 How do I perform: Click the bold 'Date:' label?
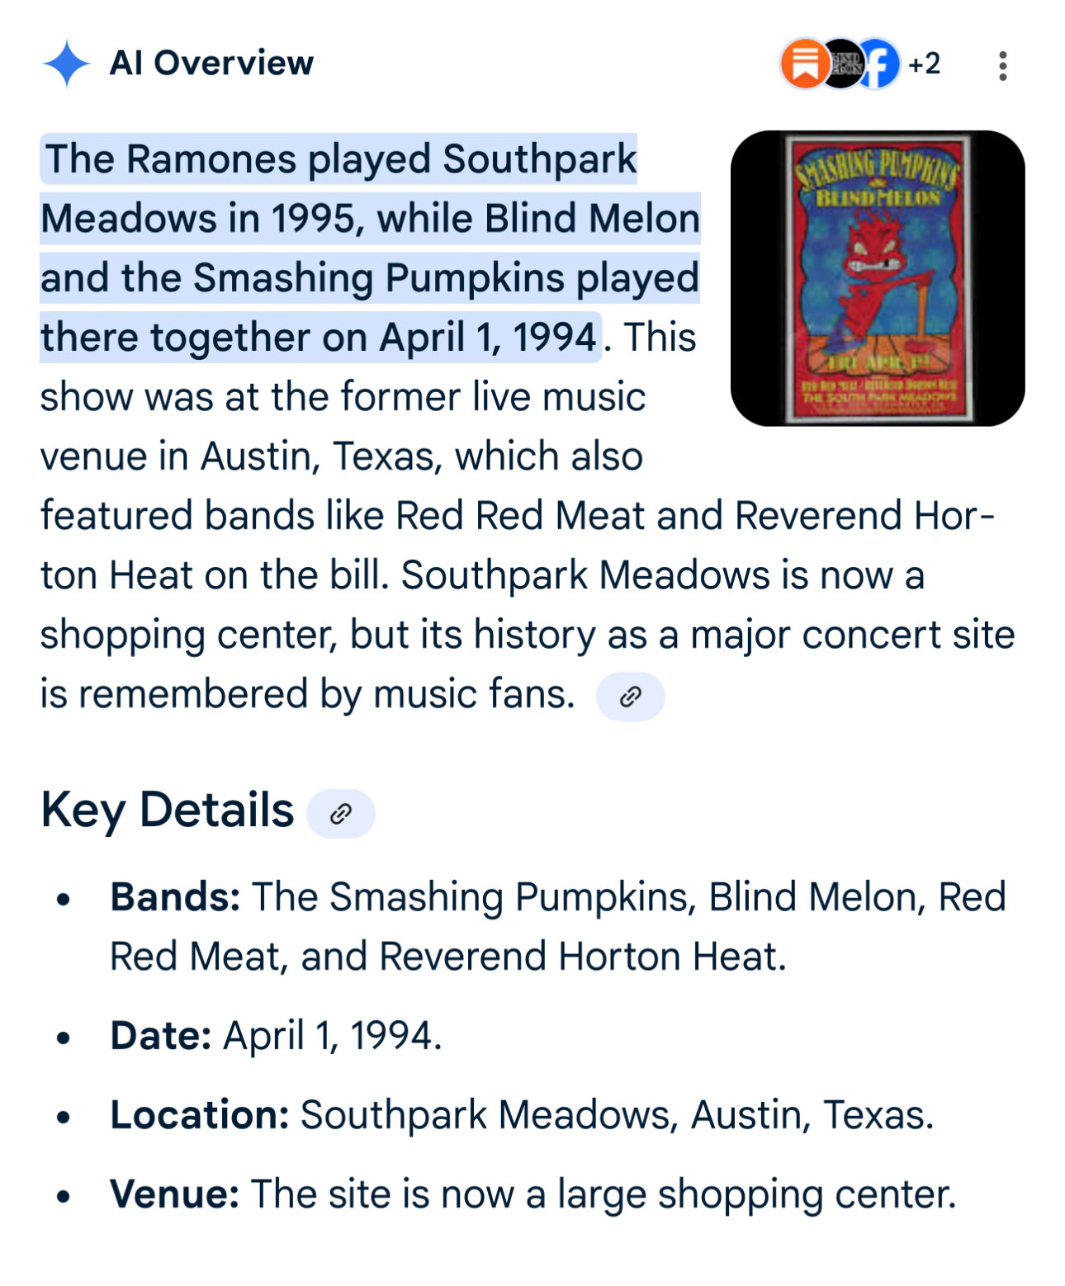pyautogui.click(x=161, y=1036)
